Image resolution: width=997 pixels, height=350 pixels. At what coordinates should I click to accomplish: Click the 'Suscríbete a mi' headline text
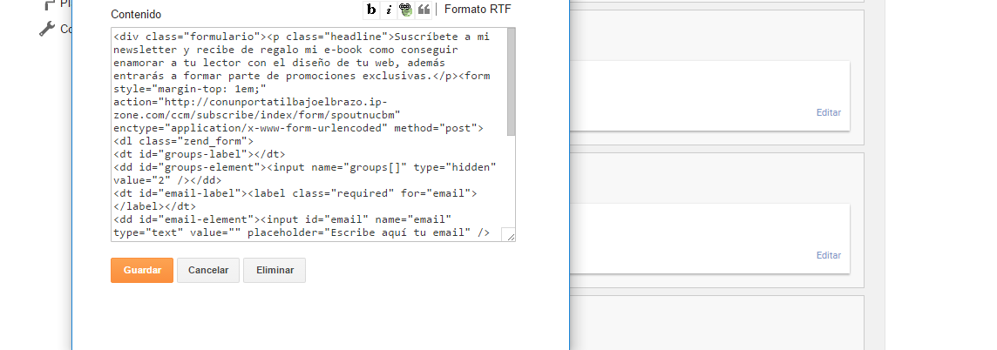pos(441,37)
